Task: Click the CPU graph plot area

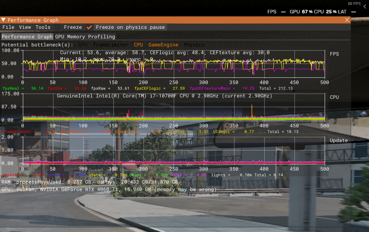Action: click(x=174, y=107)
